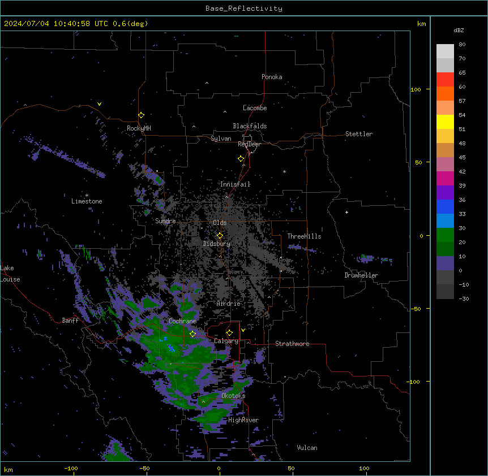Click the yellow v marker northwest of RockyMH

click(99, 104)
